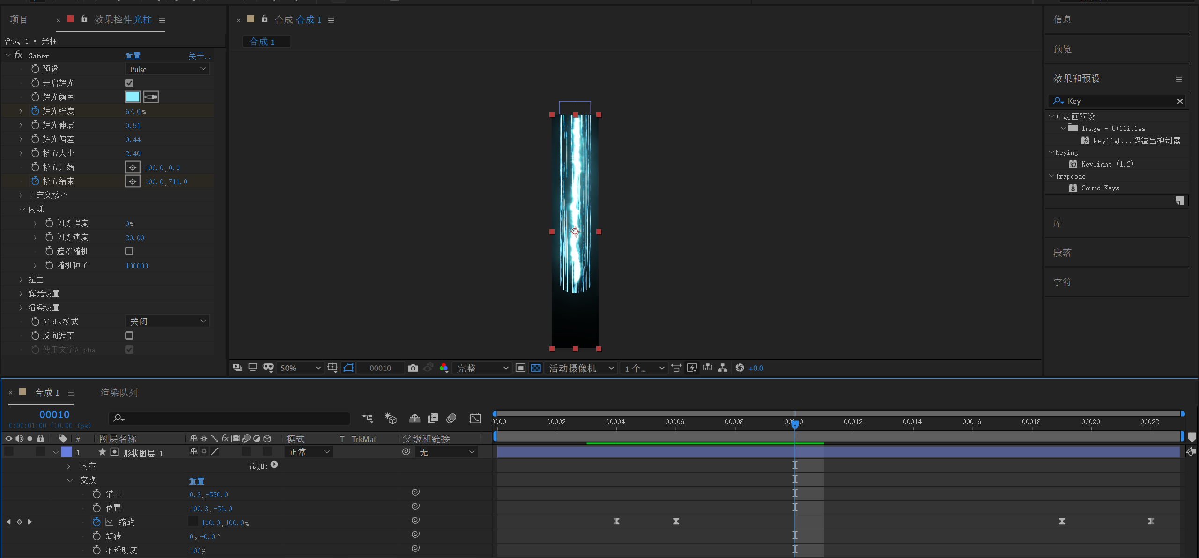
Task: Expand the 扭曲 property group
Action: point(21,279)
